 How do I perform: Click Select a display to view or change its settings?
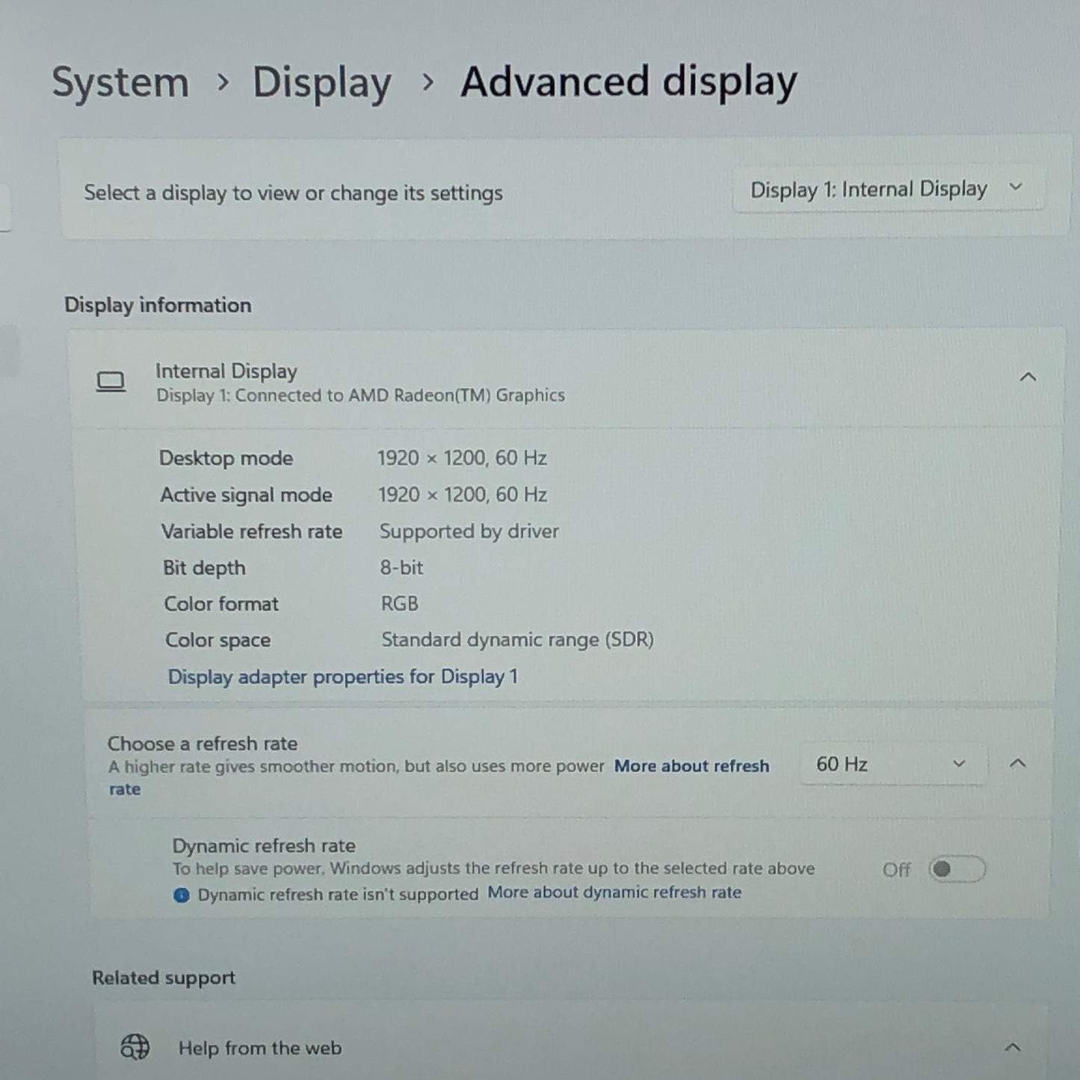point(293,193)
